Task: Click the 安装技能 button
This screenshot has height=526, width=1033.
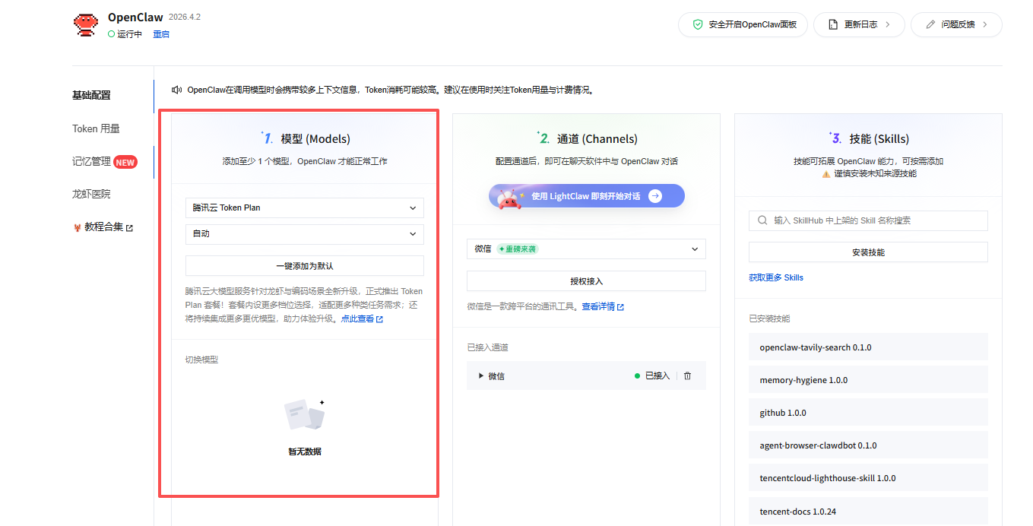Action: click(868, 252)
